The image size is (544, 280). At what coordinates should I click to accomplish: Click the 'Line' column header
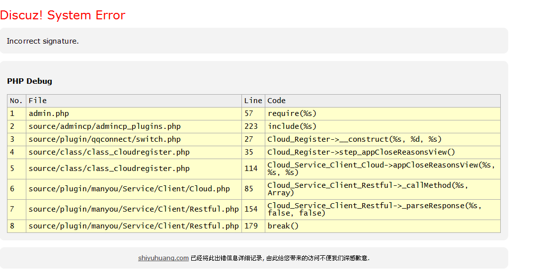(253, 101)
